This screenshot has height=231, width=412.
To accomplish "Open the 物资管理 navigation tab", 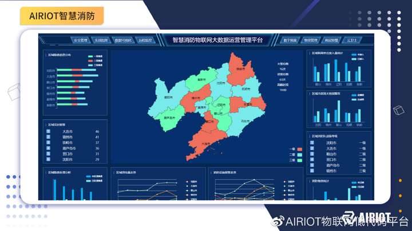I will [311, 40].
